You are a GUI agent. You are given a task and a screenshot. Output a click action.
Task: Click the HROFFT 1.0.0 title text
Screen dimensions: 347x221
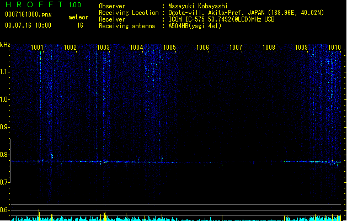click(44, 4)
